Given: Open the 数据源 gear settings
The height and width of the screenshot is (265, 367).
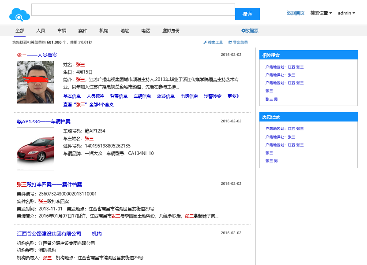Looking at the screenshot, I should point(250,31).
